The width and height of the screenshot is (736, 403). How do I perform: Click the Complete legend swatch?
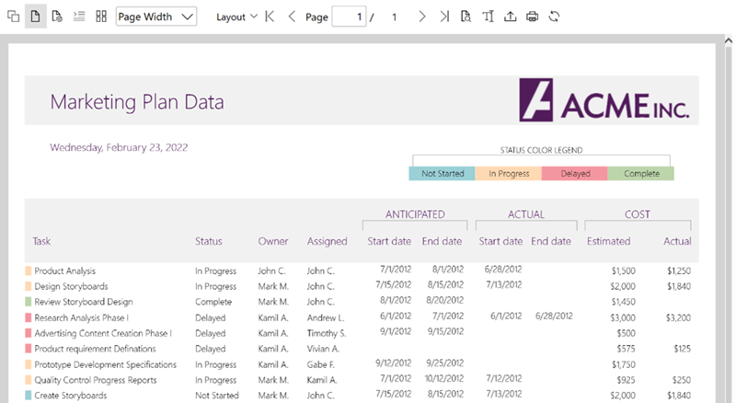click(641, 173)
